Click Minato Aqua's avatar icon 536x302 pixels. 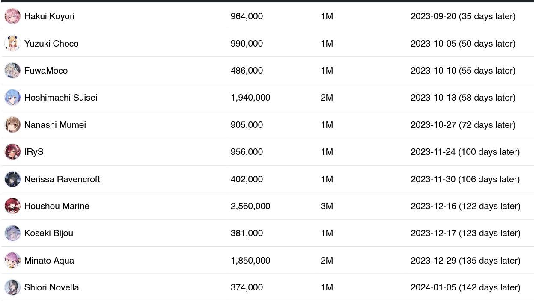[12, 261]
